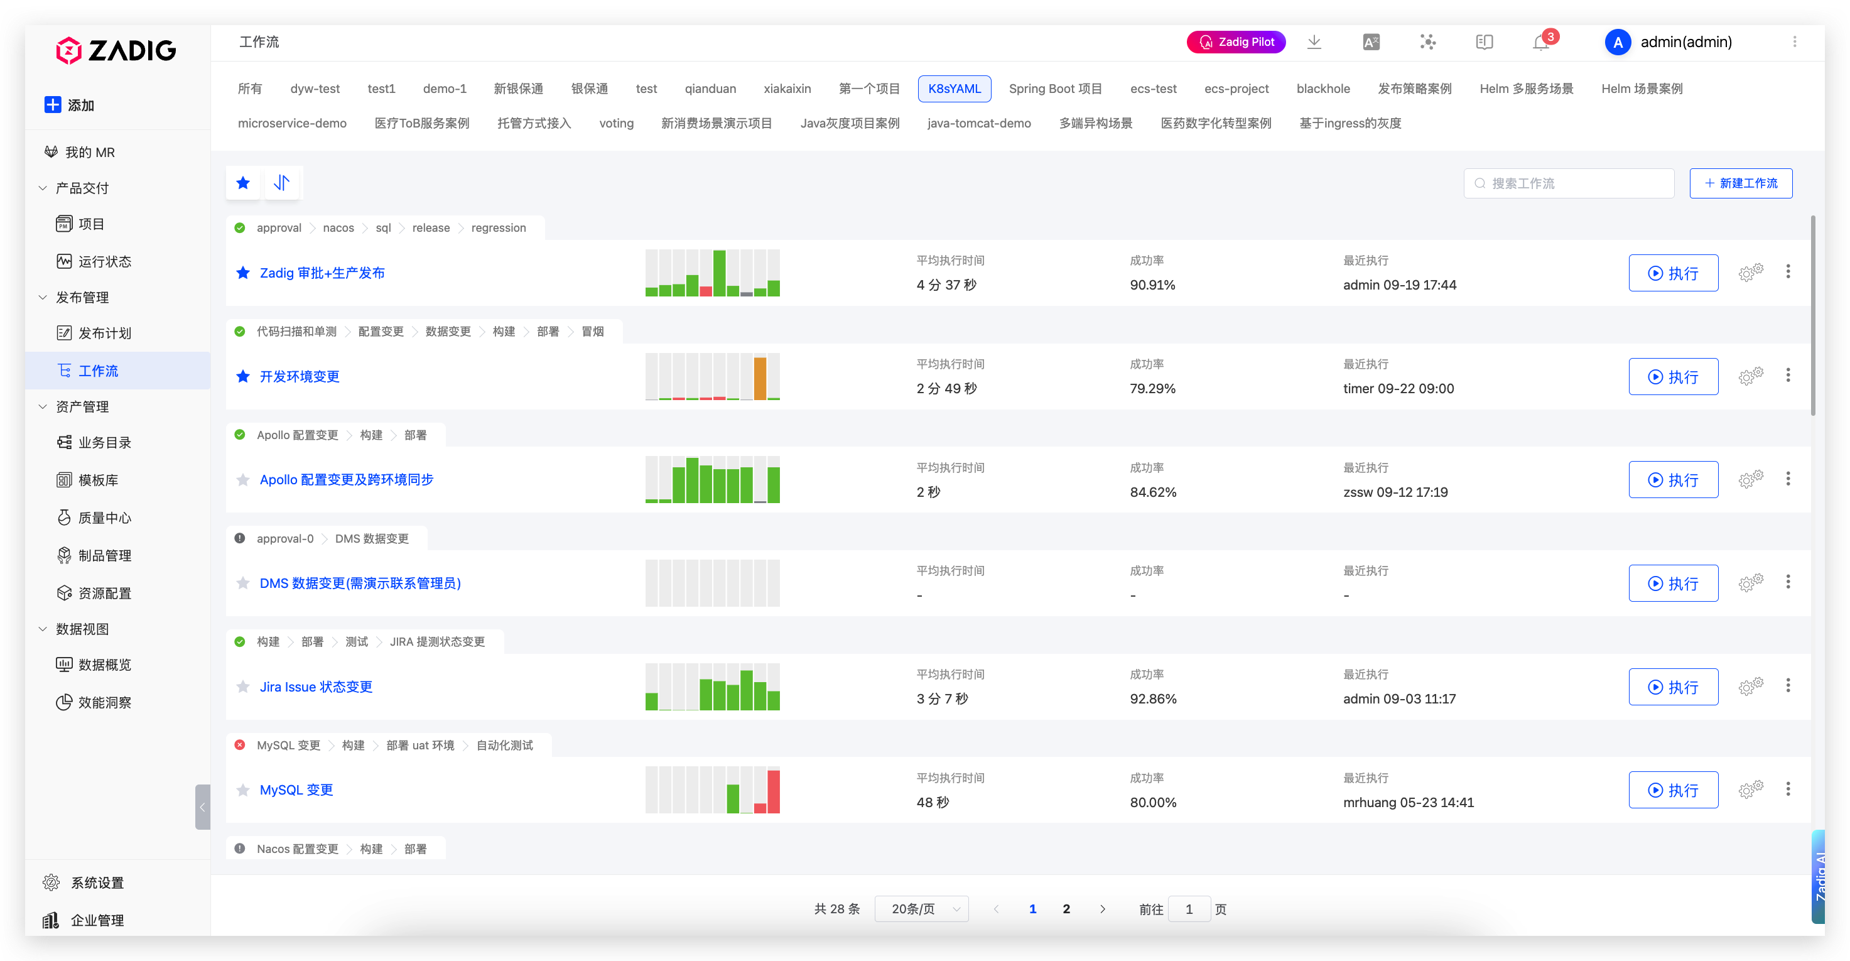
Task: Toggle the favorites star filter button
Action: click(x=244, y=183)
